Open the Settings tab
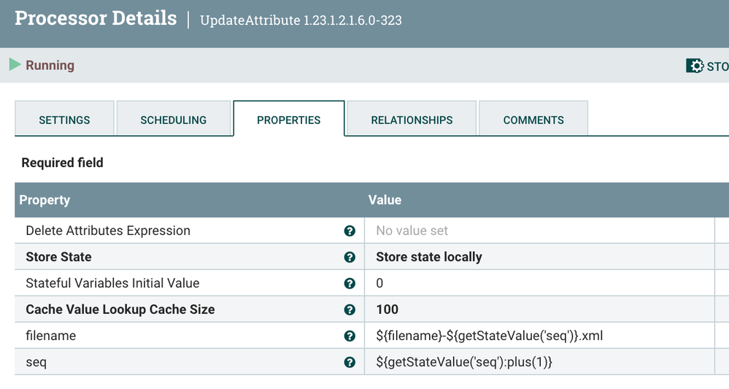The height and width of the screenshot is (389, 729). (x=64, y=120)
